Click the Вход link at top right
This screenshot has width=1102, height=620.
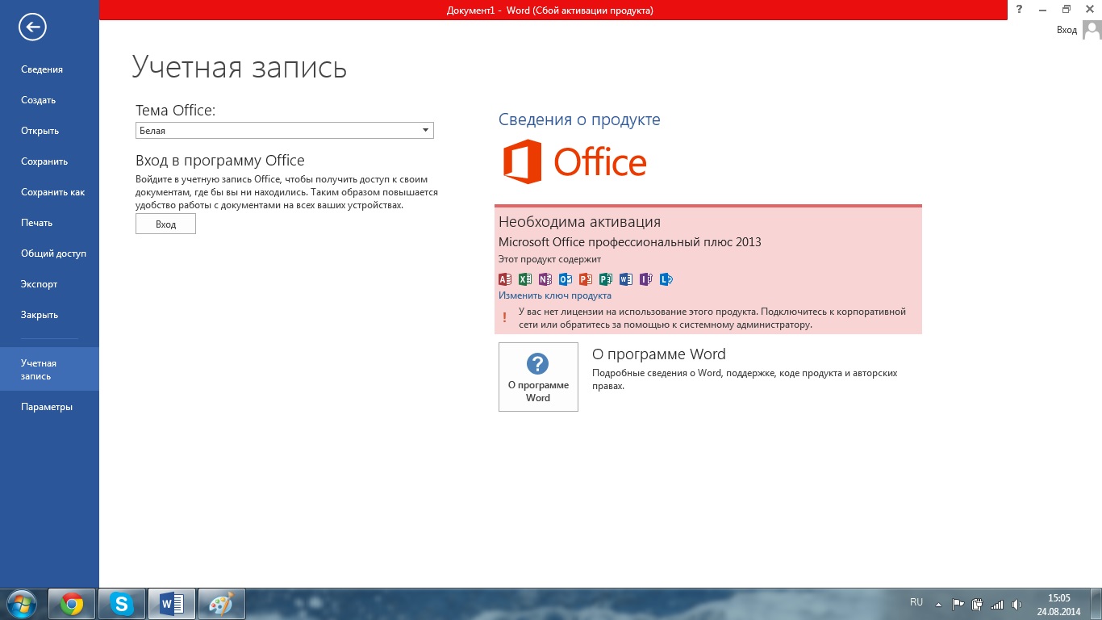1067,30
